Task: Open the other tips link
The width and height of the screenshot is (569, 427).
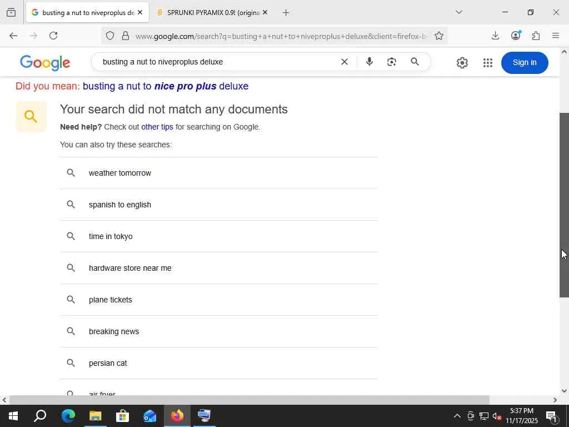Action: (157, 127)
